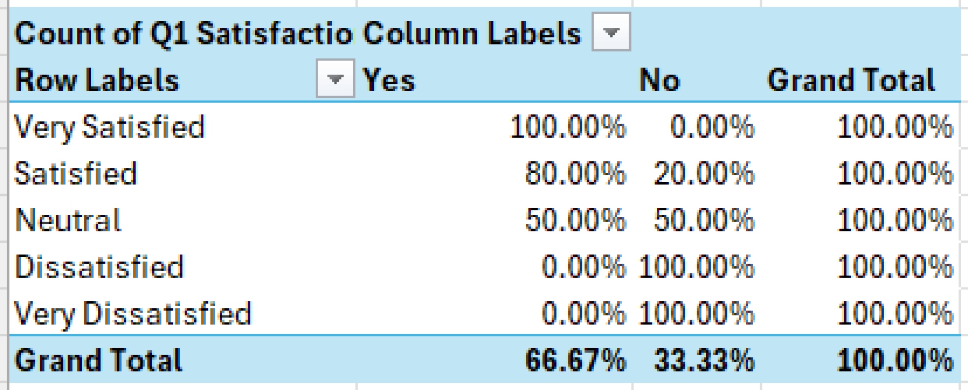Click the No column header

click(659, 79)
